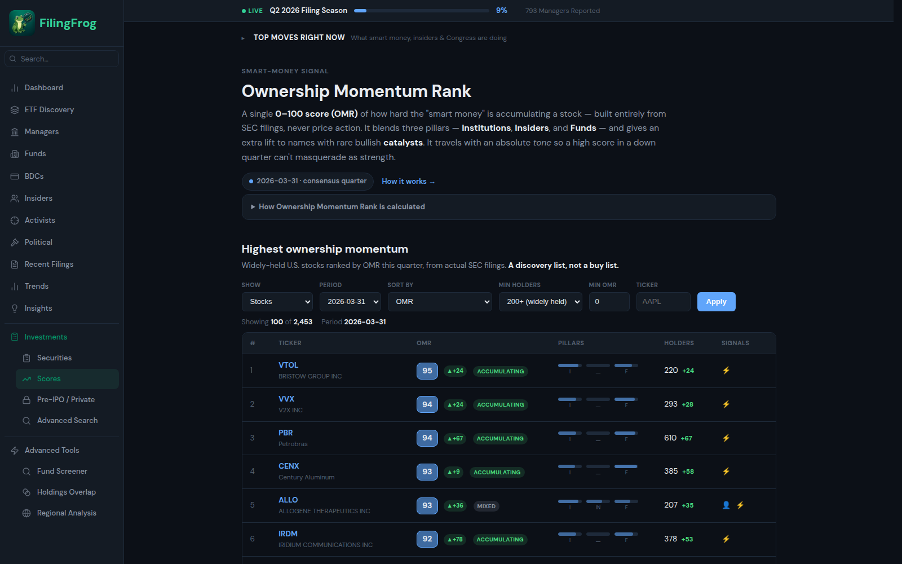Click the Fund Screener magnifier icon
This screenshot has width=902, height=564.
(26, 472)
